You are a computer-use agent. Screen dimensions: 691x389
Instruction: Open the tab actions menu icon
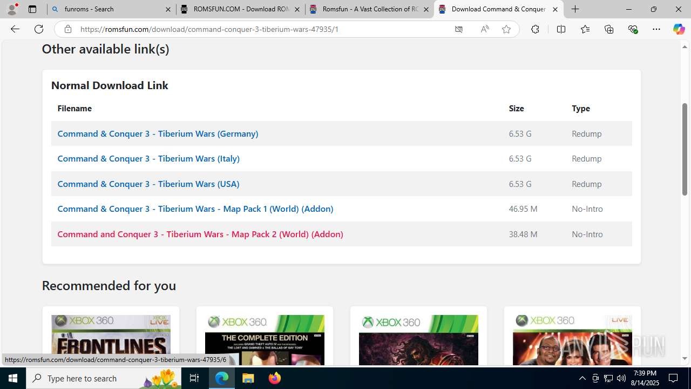point(32,9)
